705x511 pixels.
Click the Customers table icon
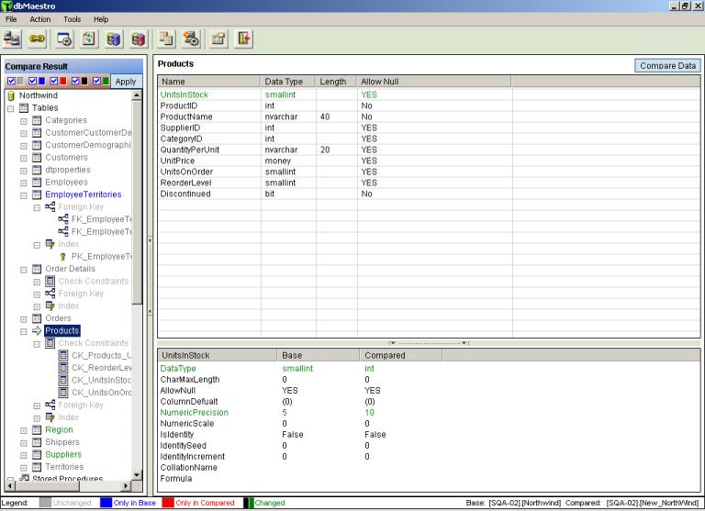[x=37, y=158]
